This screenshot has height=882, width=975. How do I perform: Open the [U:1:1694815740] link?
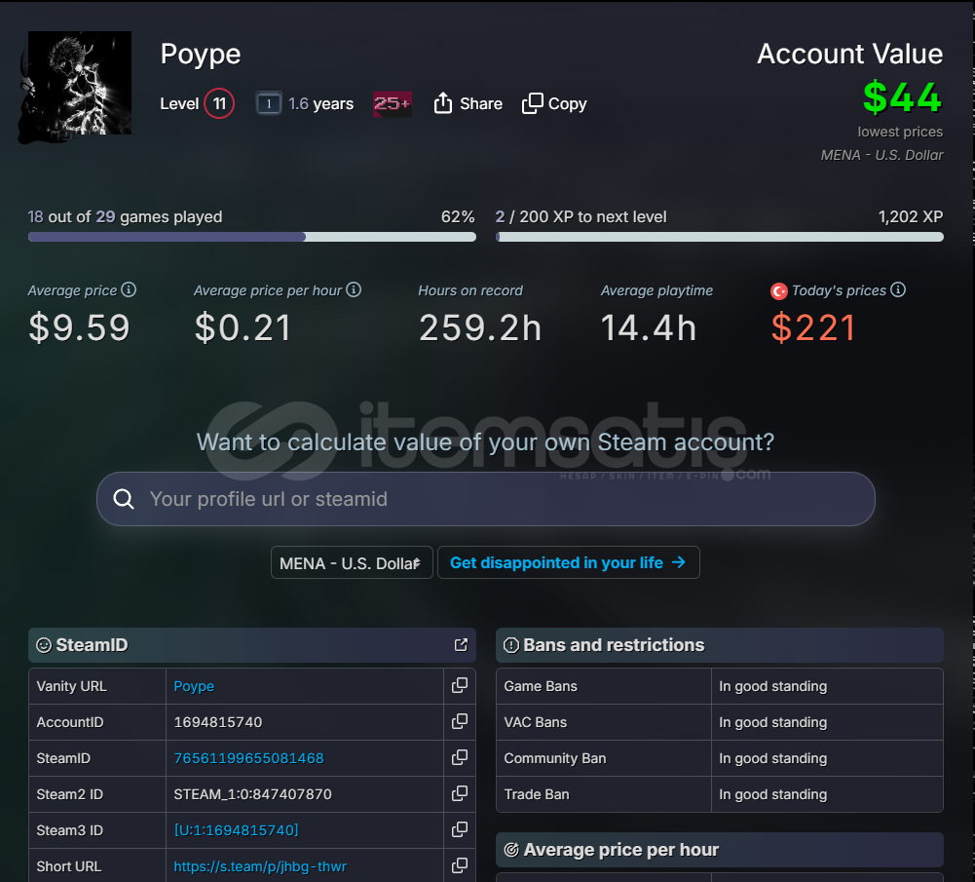[237, 830]
